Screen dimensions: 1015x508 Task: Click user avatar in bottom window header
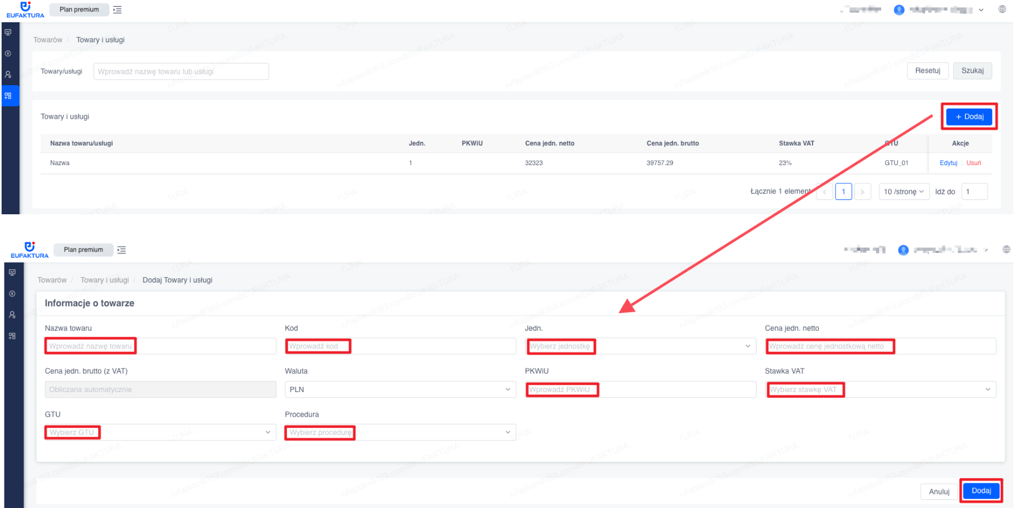[903, 250]
